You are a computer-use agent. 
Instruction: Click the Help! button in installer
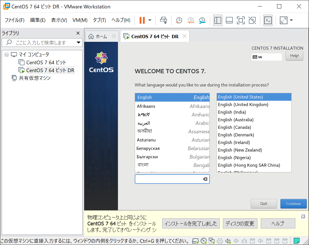[294, 56]
